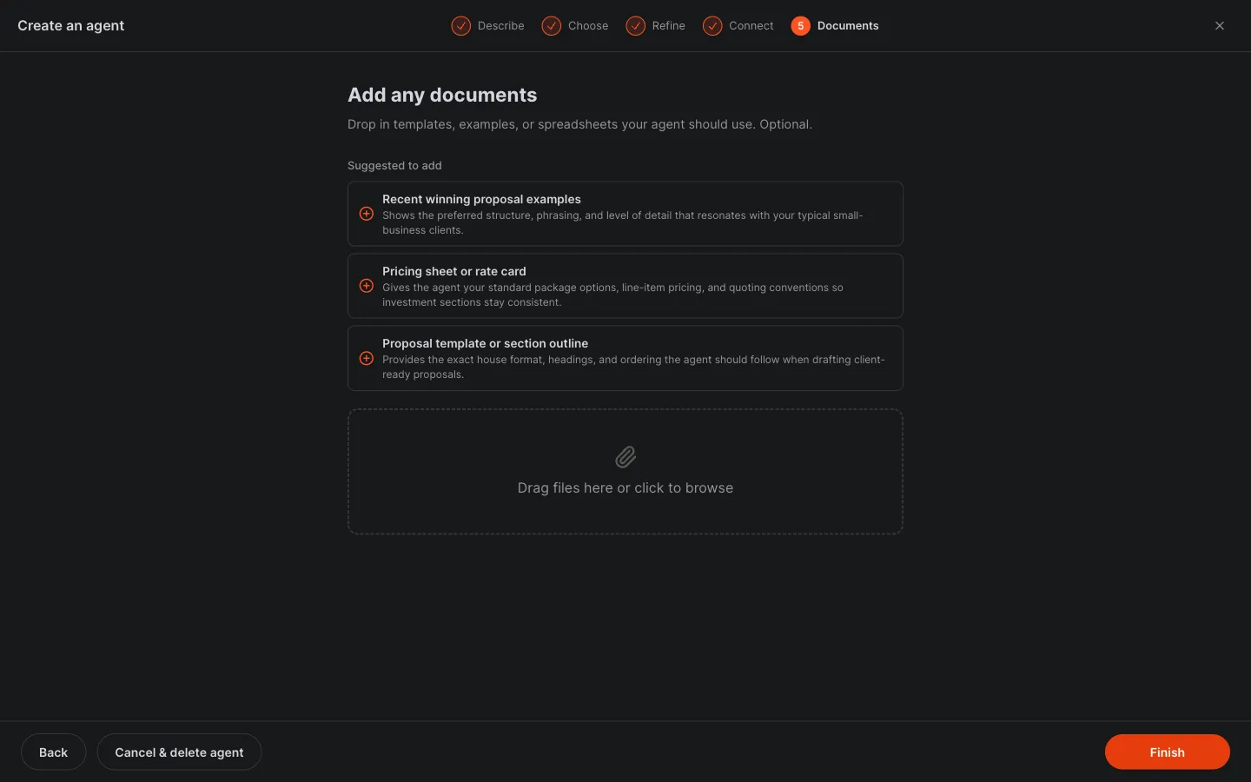1251x782 pixels.
Task: Click the Back button
Action: coord(53,752)
